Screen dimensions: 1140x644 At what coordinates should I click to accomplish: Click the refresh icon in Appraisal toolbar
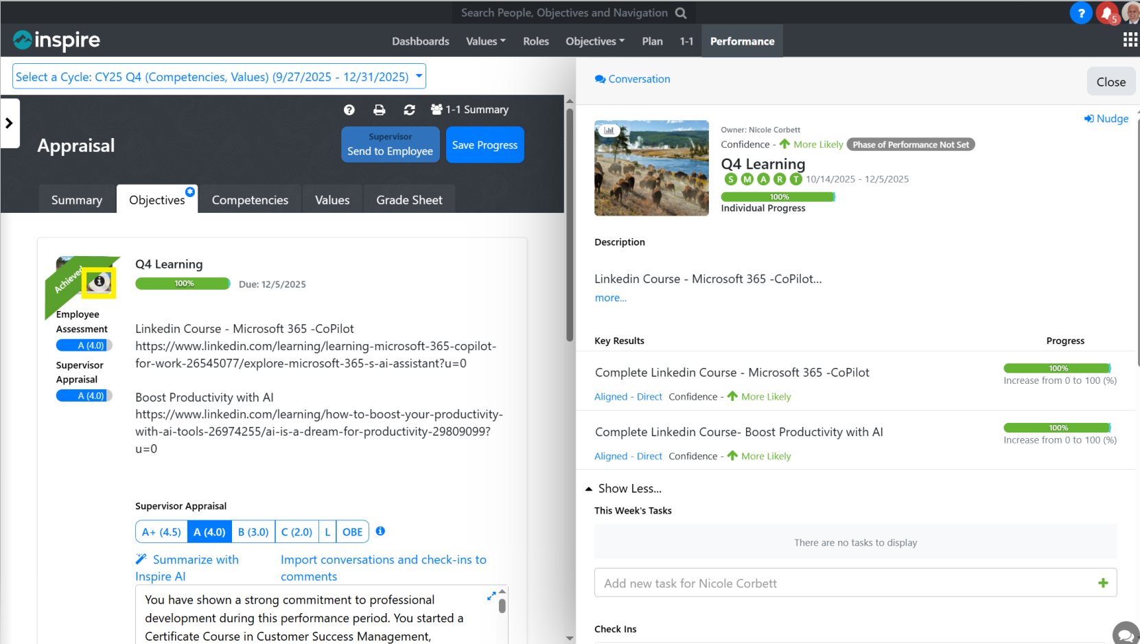pos(409,110)
